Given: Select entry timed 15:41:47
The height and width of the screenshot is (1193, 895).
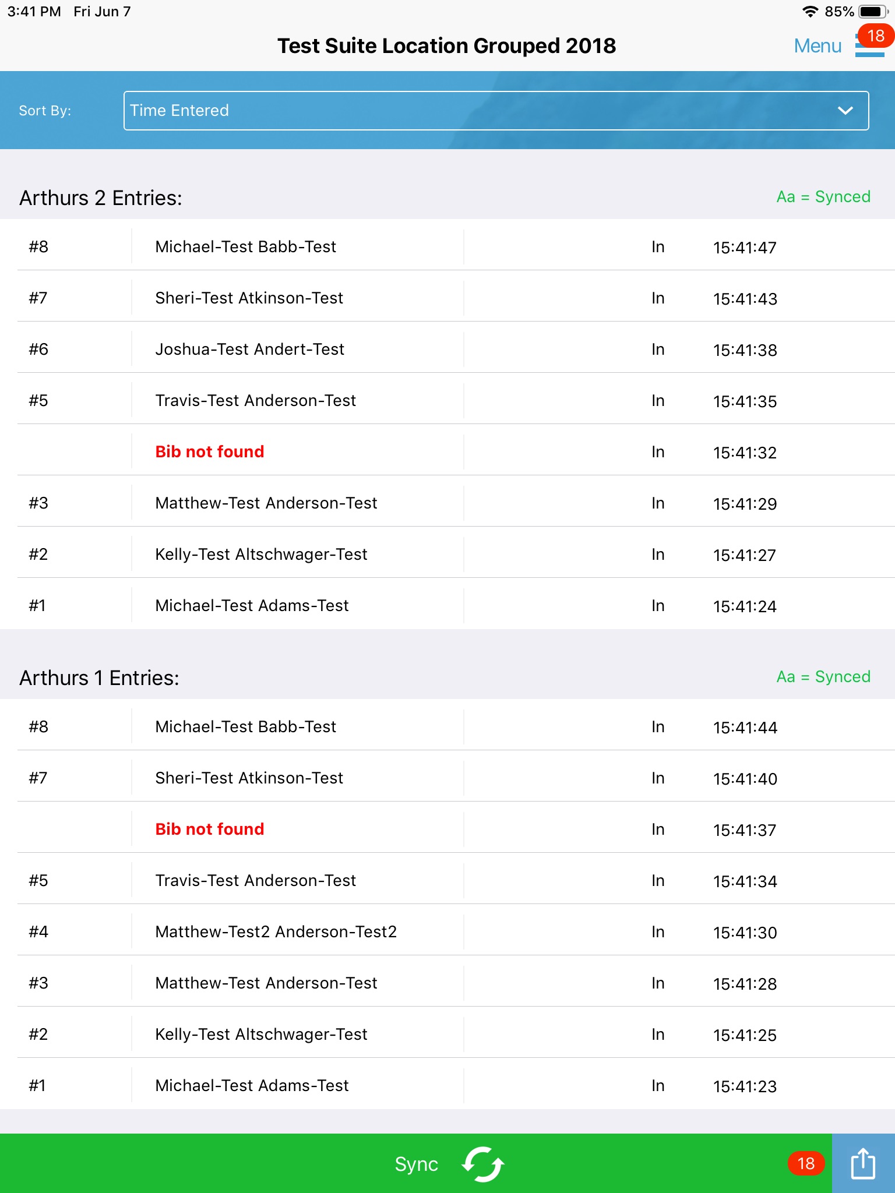Looking at the screenshot, I should (744, 248).
